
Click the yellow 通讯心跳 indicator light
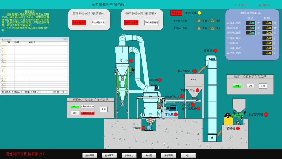point(199,13)
